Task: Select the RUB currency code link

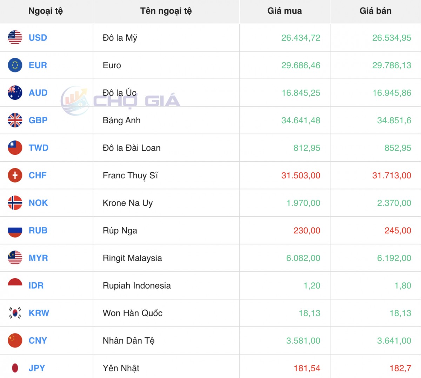Action: coord(38,231)
